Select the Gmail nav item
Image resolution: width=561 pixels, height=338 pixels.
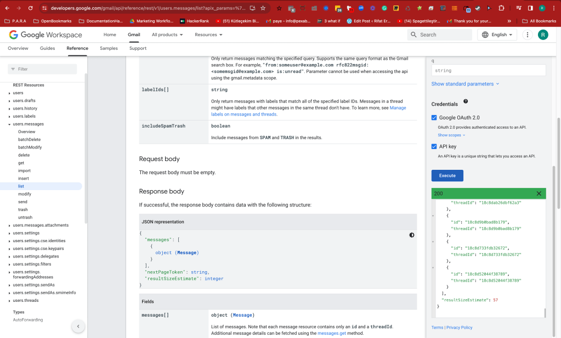[x=134, y=35]
